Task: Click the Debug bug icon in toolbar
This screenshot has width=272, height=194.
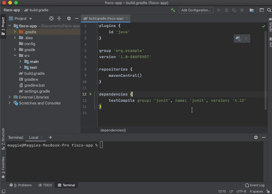Action: click(x=227, y=10)
